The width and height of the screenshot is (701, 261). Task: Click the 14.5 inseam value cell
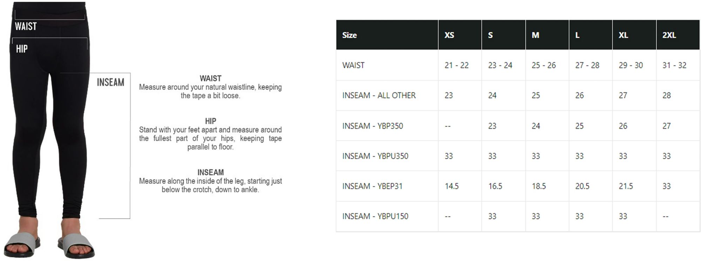click(452, 186)
